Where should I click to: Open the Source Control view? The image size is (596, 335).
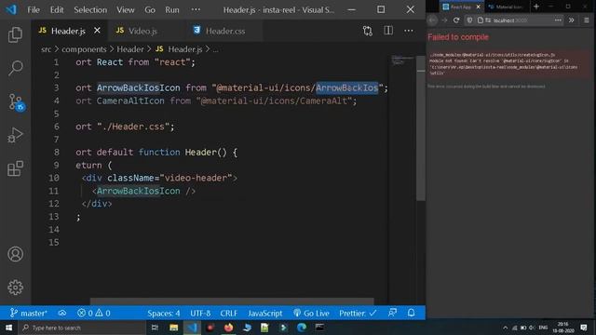tap(16, 101)
